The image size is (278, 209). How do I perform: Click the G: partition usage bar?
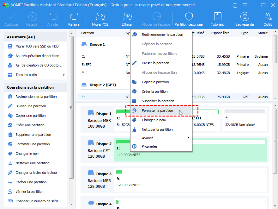click(x=190, y=172)
